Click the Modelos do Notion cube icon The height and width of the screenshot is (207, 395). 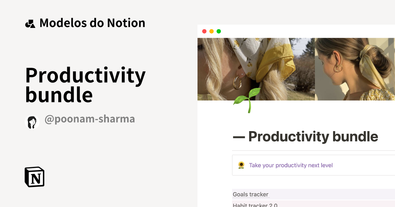click(31, 23)
